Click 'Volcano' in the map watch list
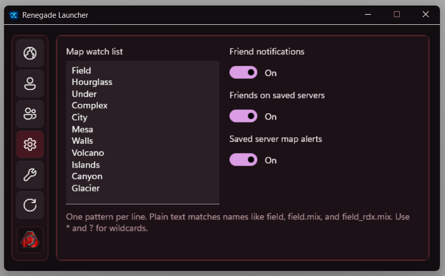This screenshot has width=445, height=276. click(x=88, y=153)
